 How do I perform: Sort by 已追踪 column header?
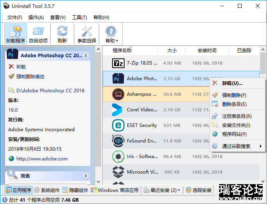[x=244, y=50]
